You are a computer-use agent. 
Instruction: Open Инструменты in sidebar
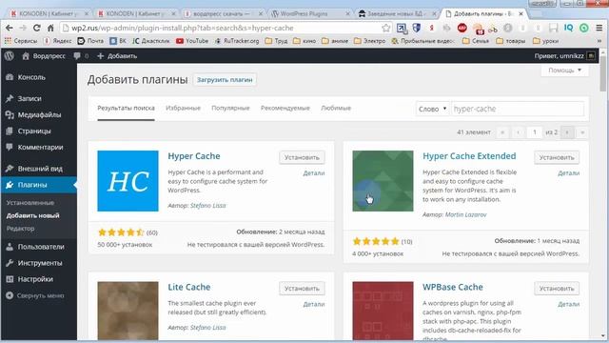(x=40, y=263)
